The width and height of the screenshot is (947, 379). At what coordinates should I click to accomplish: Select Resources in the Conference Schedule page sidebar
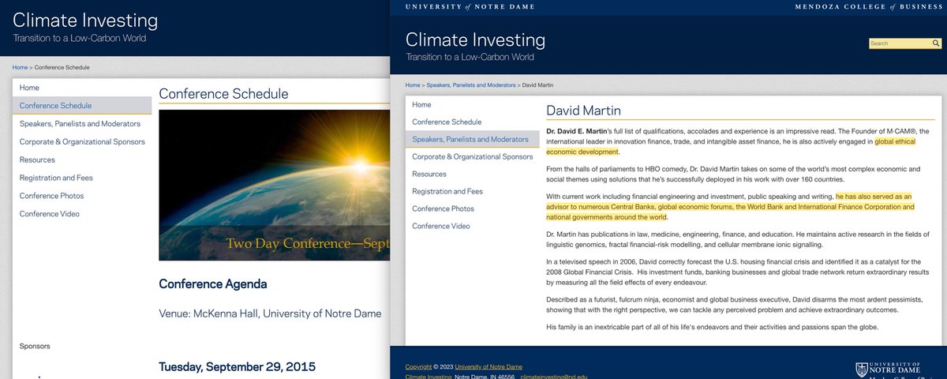click(37, 159)
